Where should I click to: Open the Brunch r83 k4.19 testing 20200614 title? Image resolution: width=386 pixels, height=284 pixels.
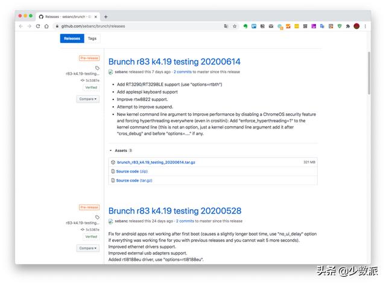coord(174,62)
